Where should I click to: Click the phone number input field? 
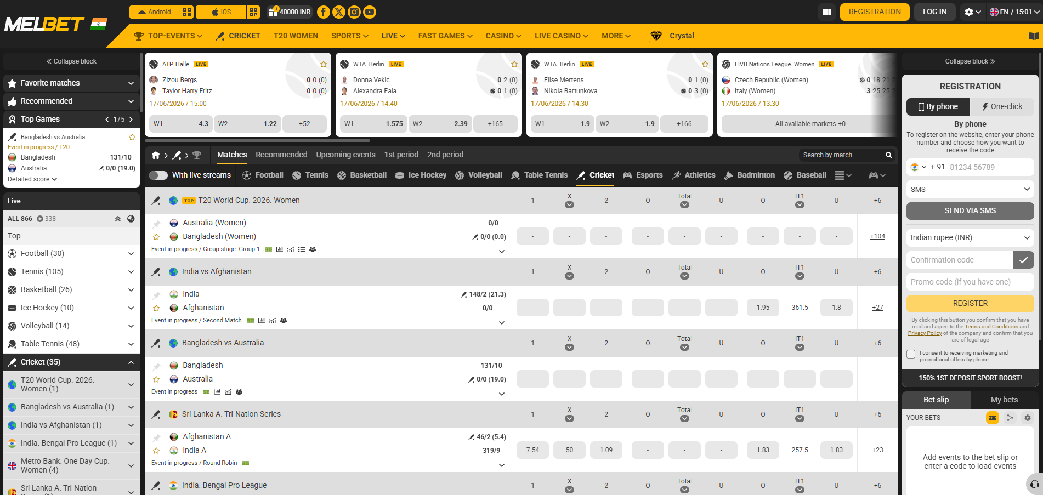[990, 167]
